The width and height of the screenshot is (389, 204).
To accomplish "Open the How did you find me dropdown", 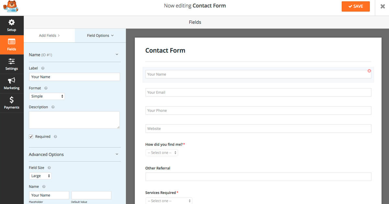I will click(161, 152).
